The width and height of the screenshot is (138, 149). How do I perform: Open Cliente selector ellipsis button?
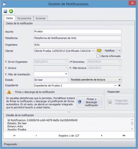[93, 51]
